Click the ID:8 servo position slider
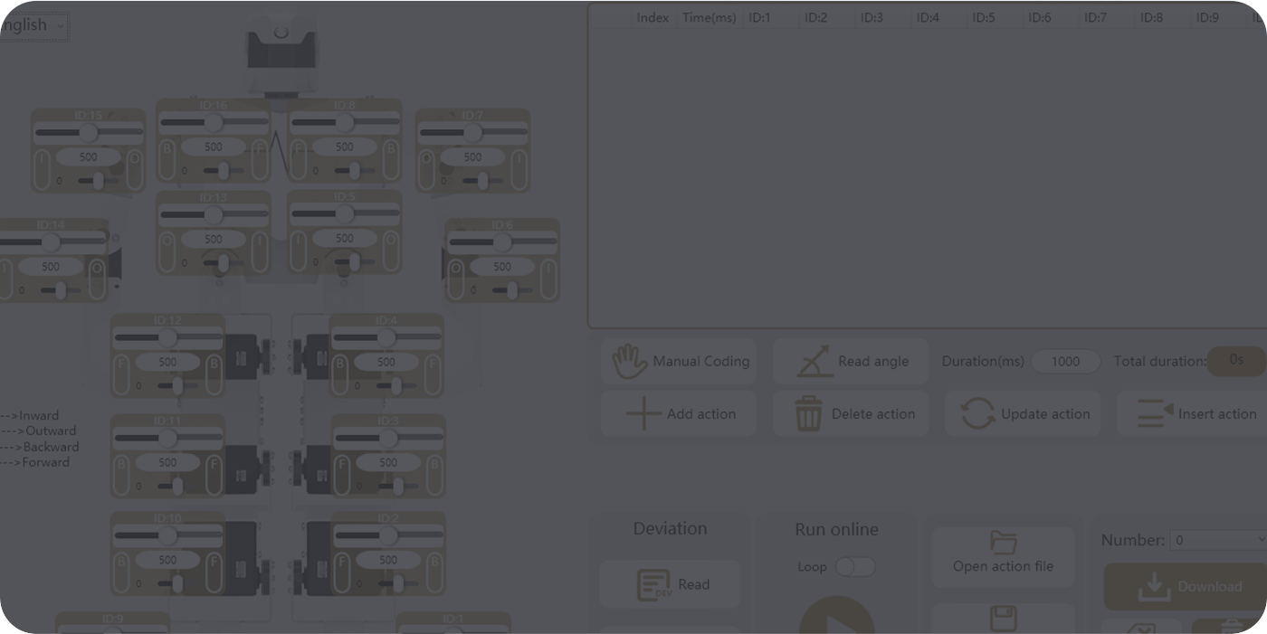Screen dimensions: 1267x634 coord(345,122)
